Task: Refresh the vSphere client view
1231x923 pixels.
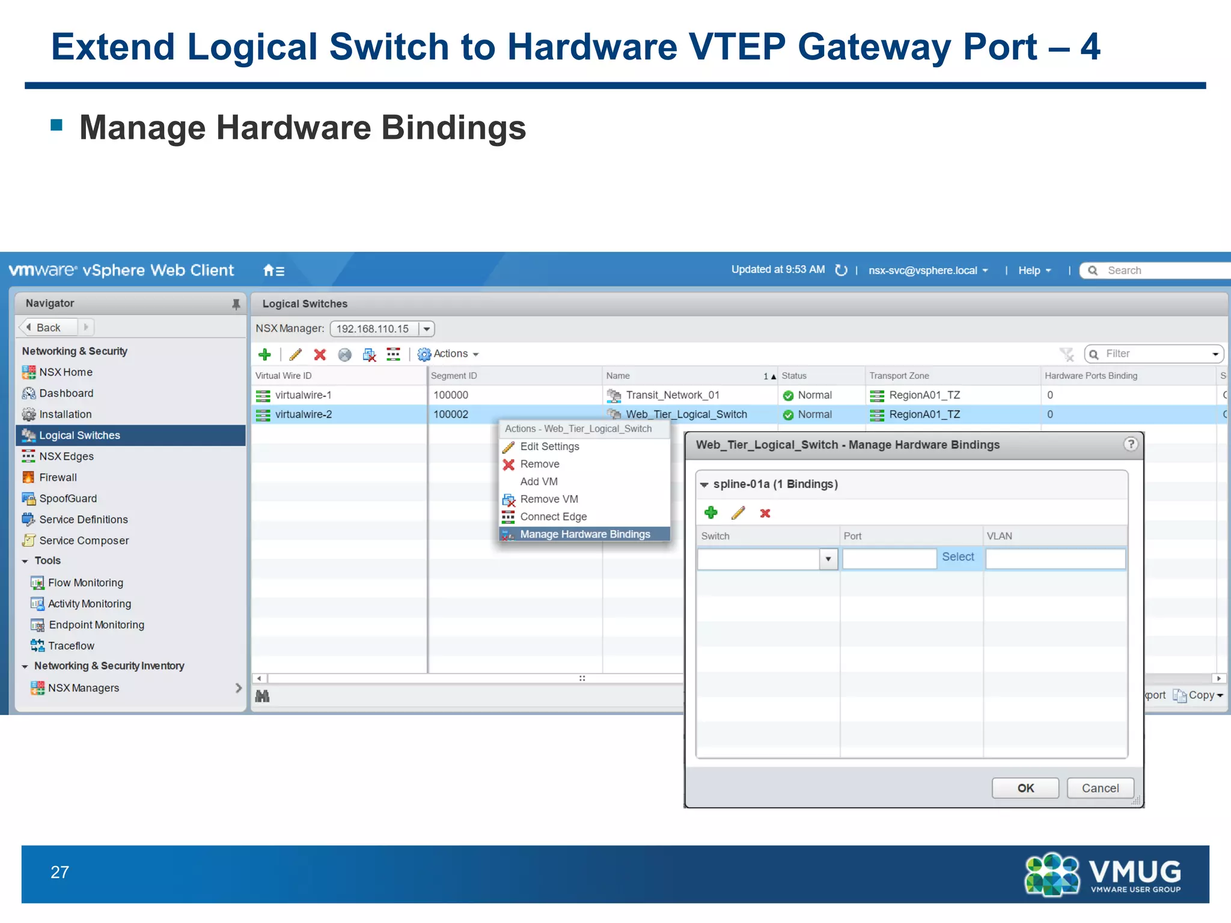Action: [x=841, y=270]
